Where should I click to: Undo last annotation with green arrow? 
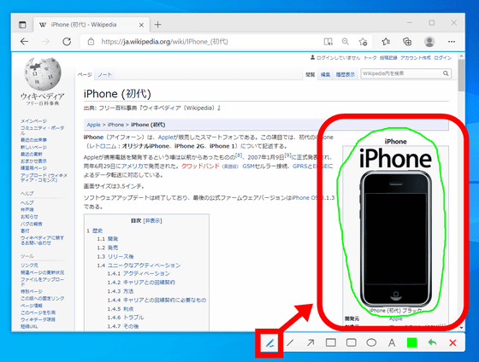click(432, 342)
